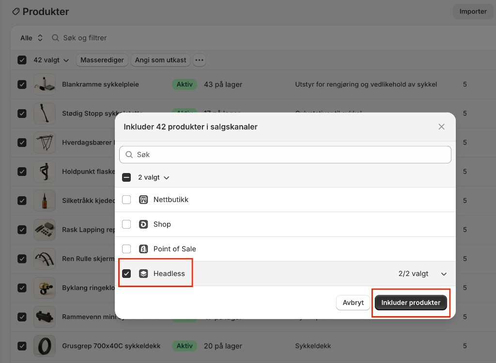Click '20 på lager' stock text
Viewport: 496px width, 363px height.
click(223, 346)
